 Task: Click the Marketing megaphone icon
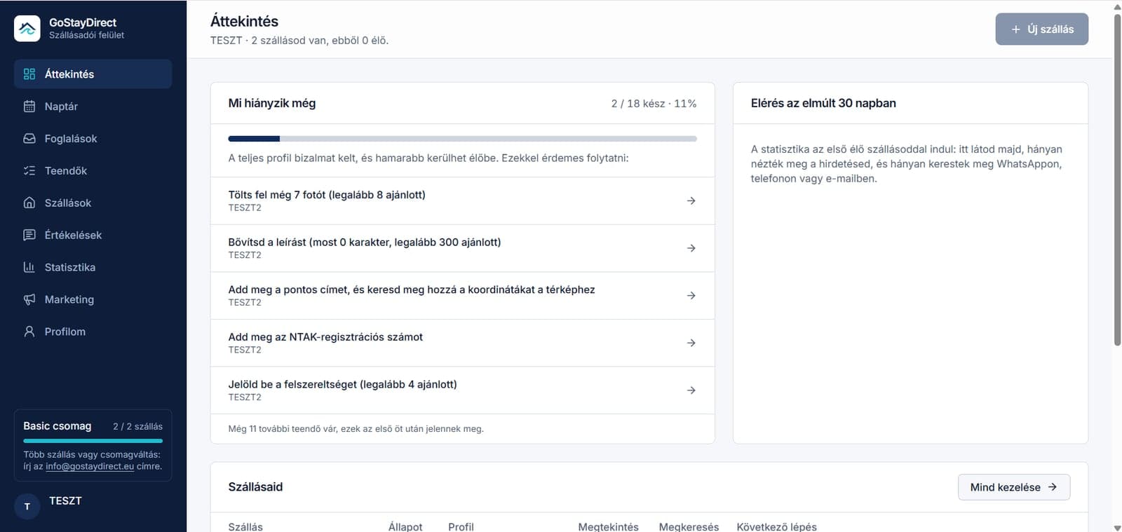coord(29,300)
